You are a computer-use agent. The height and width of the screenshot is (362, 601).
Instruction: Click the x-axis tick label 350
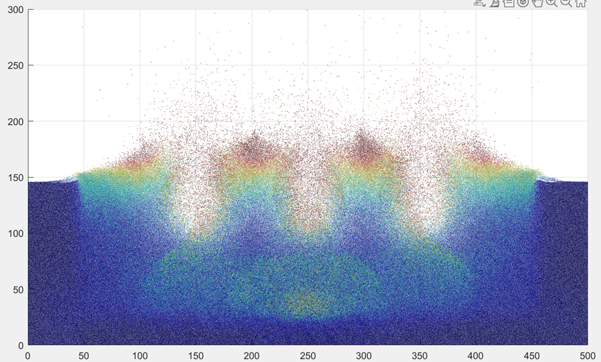420,356
